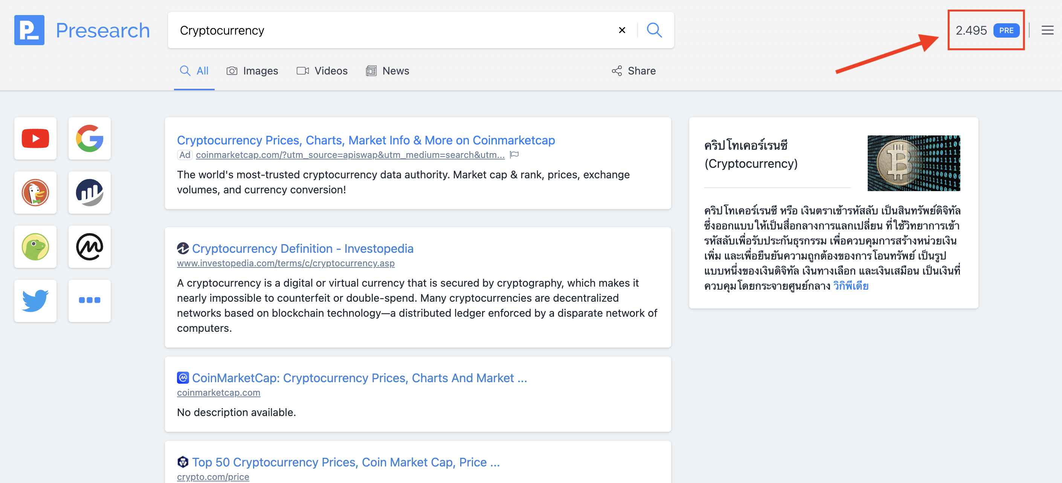Select the CoinMarketCap provider icon
The image size is (1062, 483).
pos(90,247)
